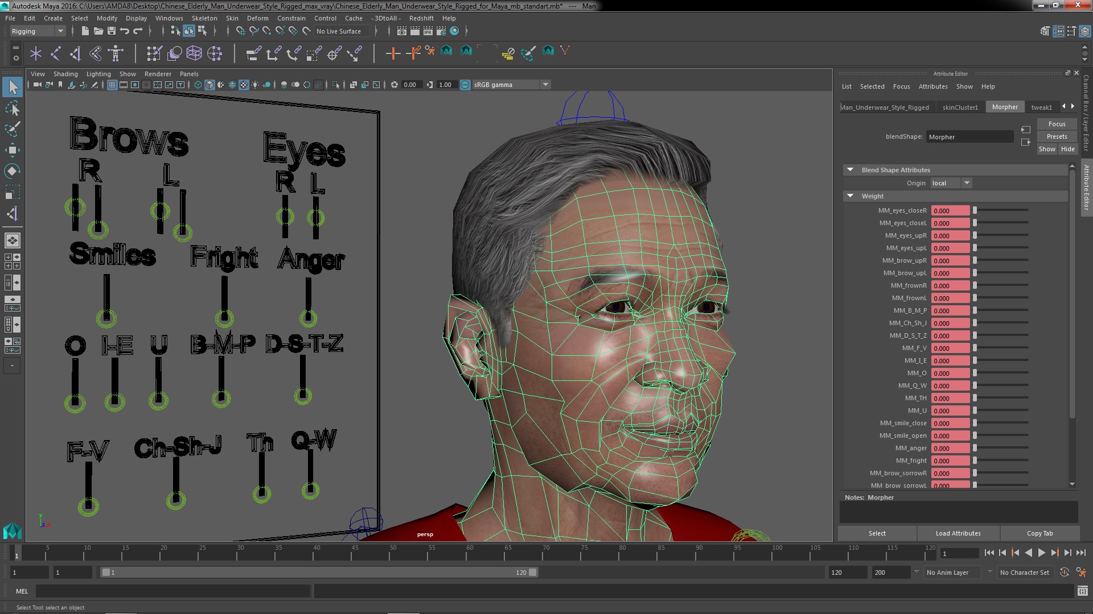Open character animation preferences running-man icon

[x=1080, y=572]
